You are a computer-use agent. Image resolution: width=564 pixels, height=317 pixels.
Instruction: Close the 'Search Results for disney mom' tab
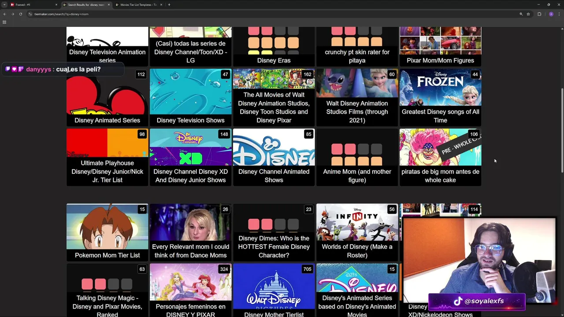pos(109,5)
